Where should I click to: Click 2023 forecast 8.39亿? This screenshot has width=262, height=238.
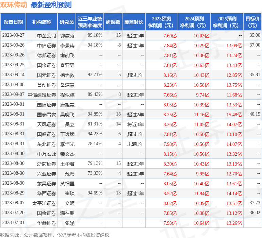(170, 164)
